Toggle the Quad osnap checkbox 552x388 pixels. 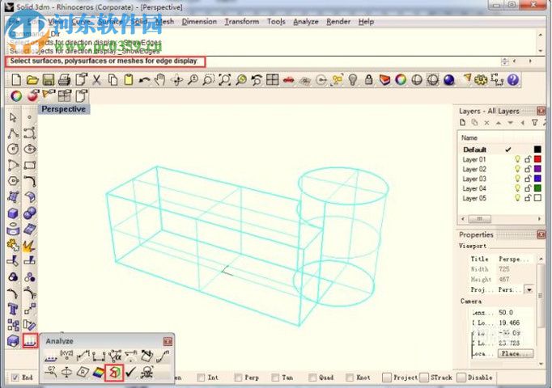[312, 377]
